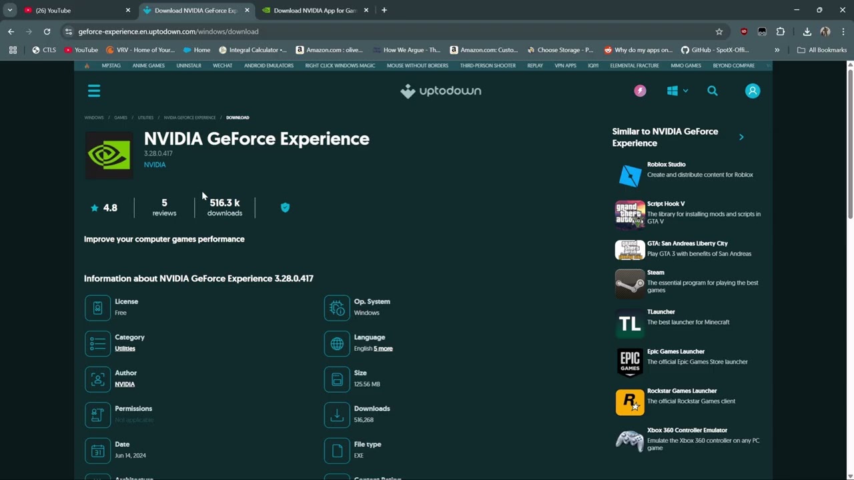Open the browser Extensions puzzle icon
Image resolution: width=854 pixels, height=480 pixels.
tap(781, 31)
